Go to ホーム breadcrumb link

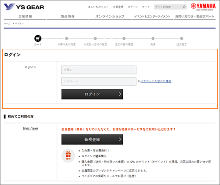7,24
